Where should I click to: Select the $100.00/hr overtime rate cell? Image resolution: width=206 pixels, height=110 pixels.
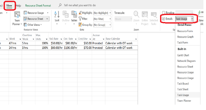70,48
